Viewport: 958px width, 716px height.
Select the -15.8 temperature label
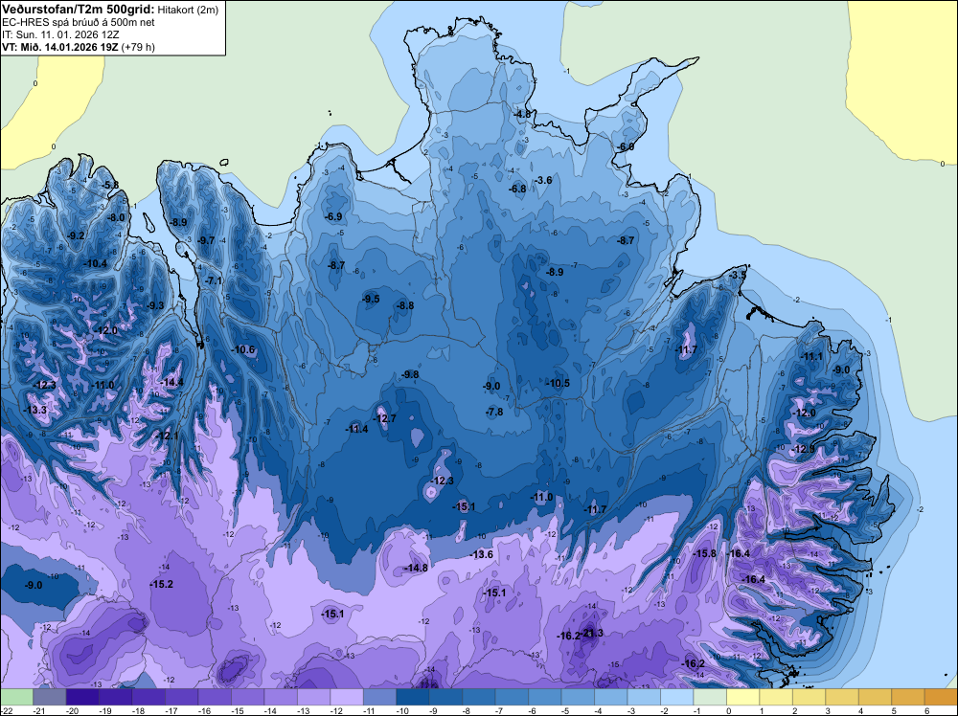tap(705, 553)
